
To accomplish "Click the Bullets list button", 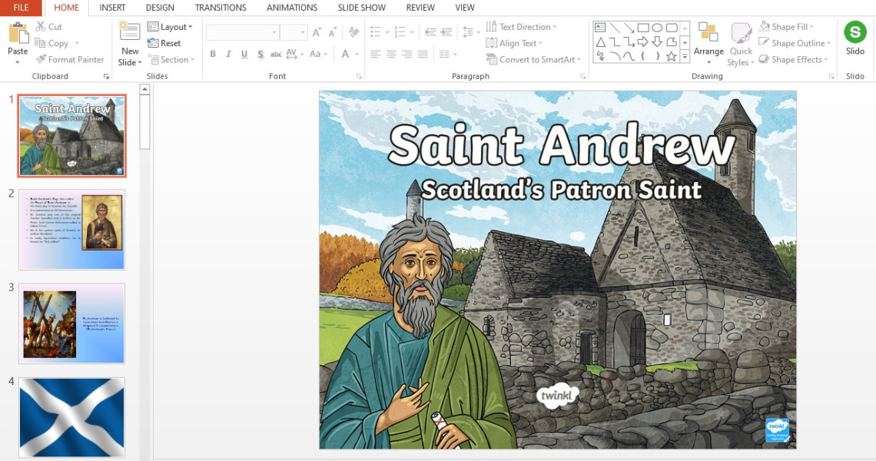I will [376, 32].
